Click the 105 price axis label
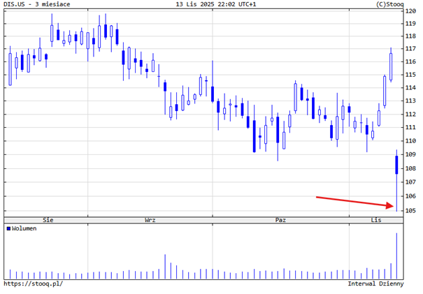Image resolution: width=423 pixels, height=294 pixels. tap(411, 210)
